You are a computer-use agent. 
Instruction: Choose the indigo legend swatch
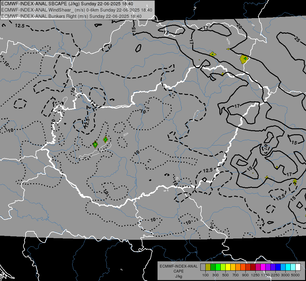[x=273, y=267]
